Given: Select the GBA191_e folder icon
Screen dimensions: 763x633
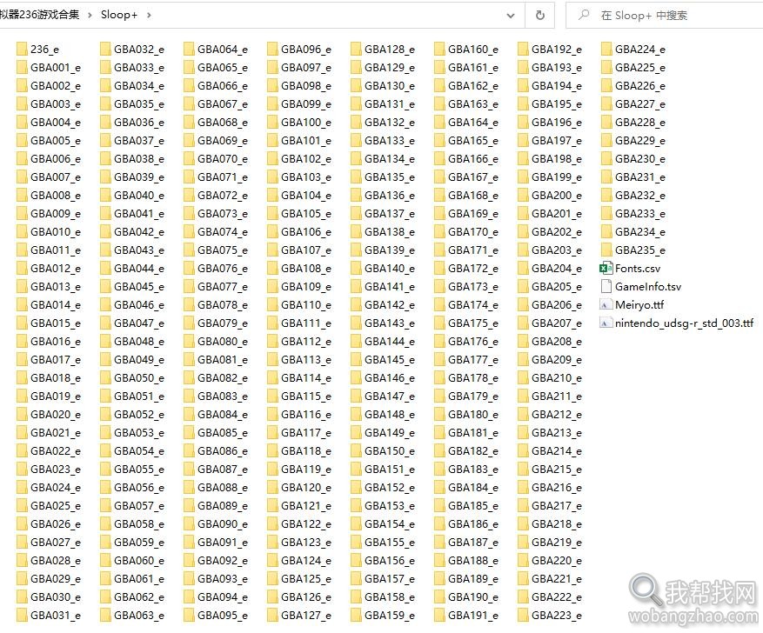Looking at the screenshot, I should pyautogui.click(x=440, y=615).
